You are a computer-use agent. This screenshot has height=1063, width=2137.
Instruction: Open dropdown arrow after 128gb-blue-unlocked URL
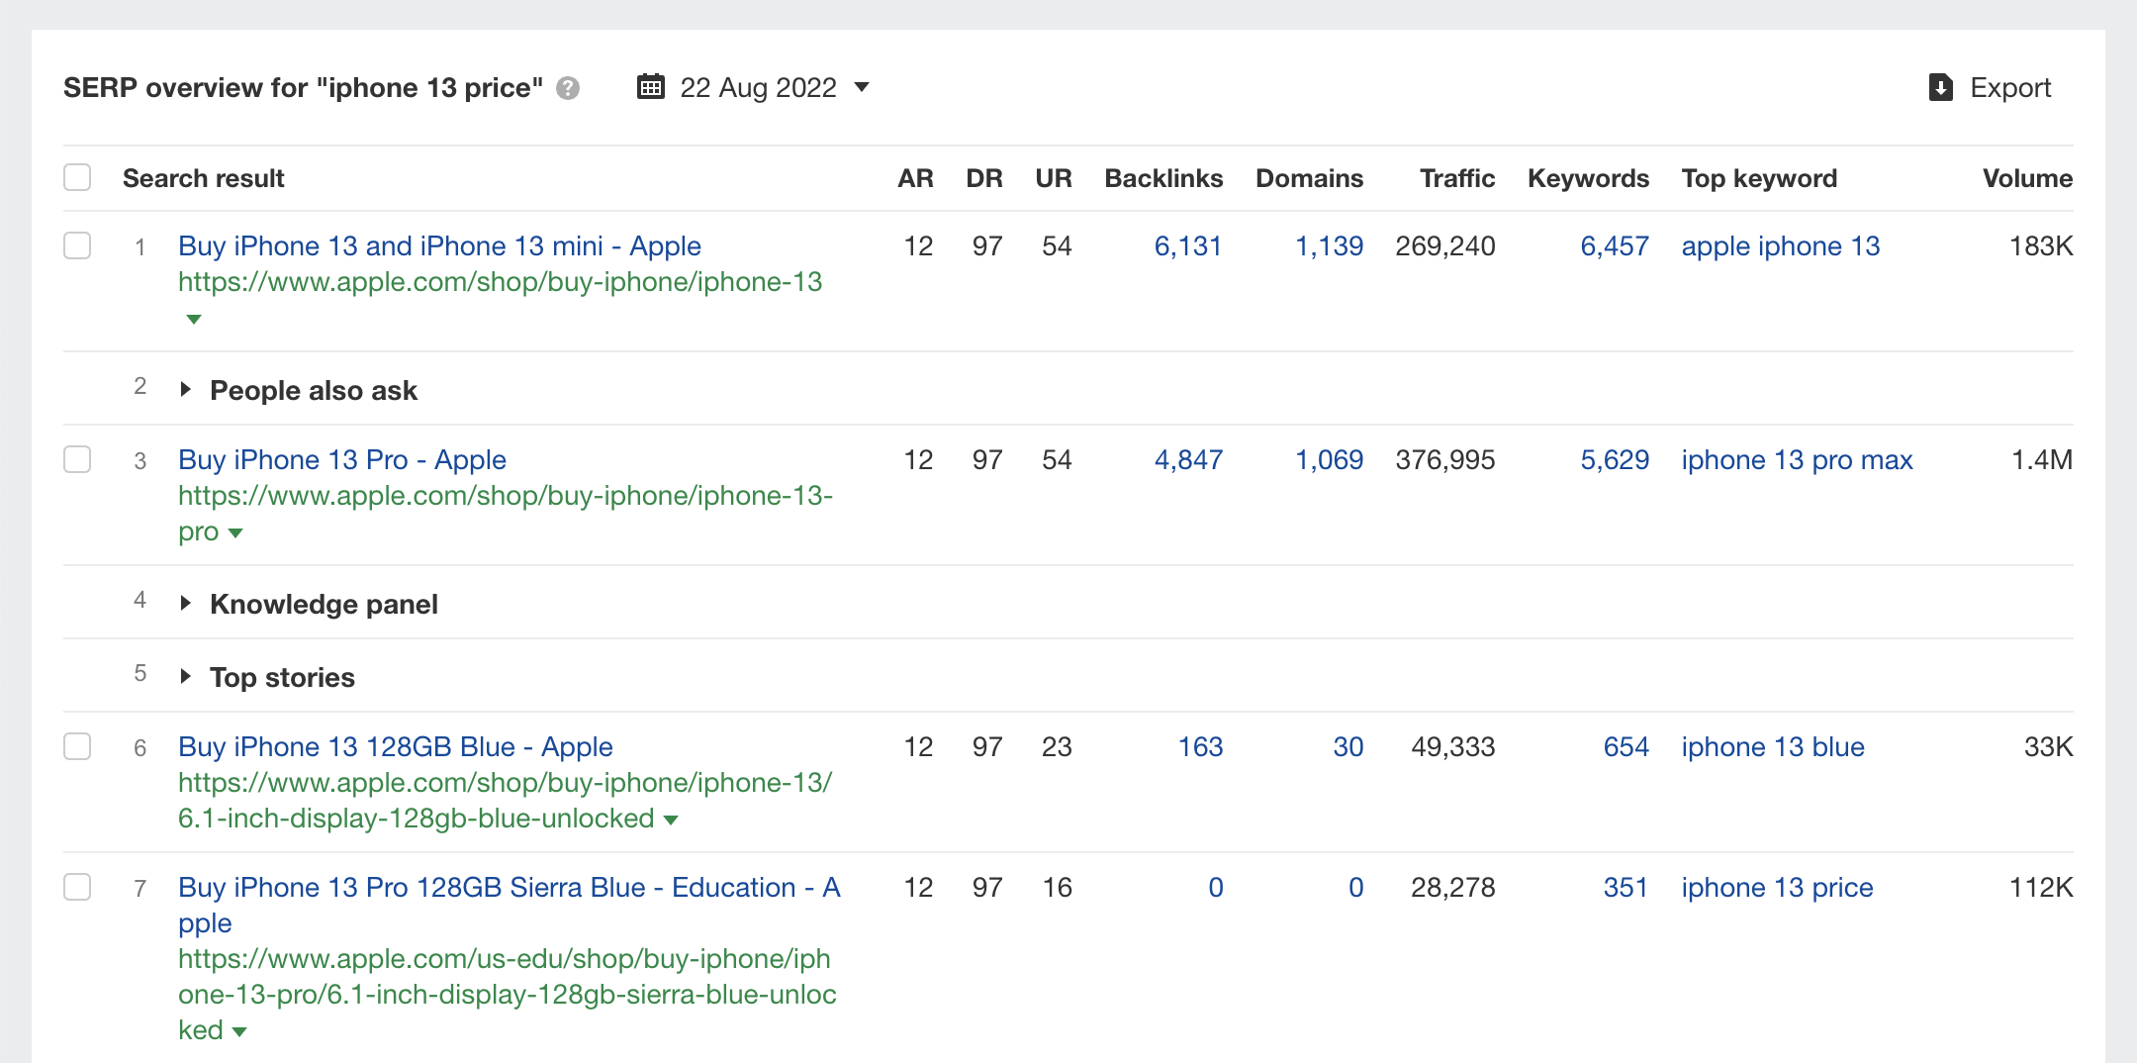tap(671, 820)
